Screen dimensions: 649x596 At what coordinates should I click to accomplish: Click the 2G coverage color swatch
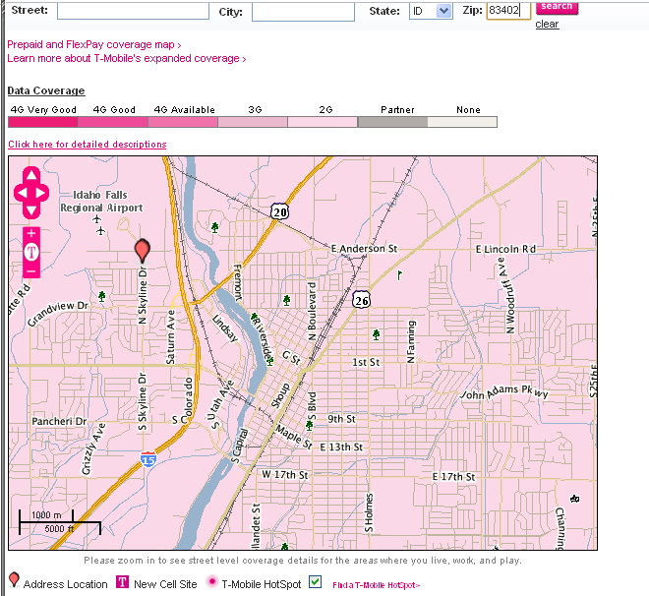click(323, 122)
